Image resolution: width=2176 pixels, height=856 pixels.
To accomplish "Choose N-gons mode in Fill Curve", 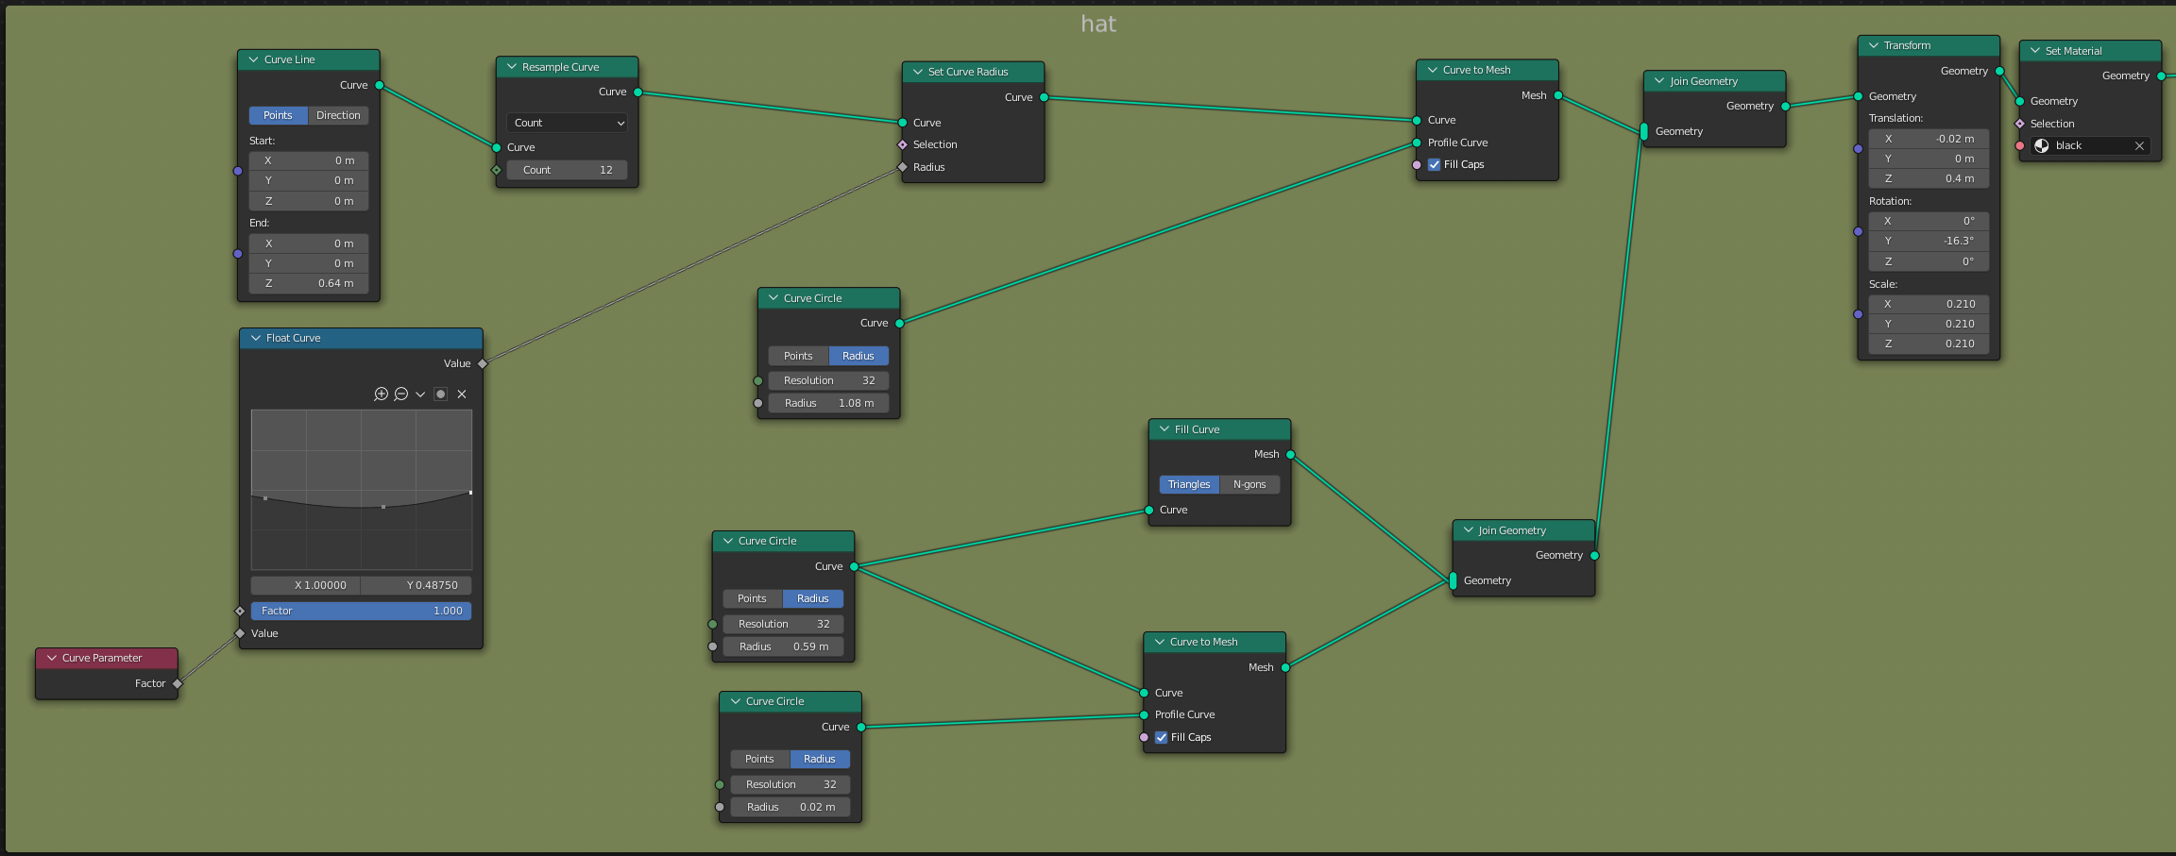I will point(1249,484).
